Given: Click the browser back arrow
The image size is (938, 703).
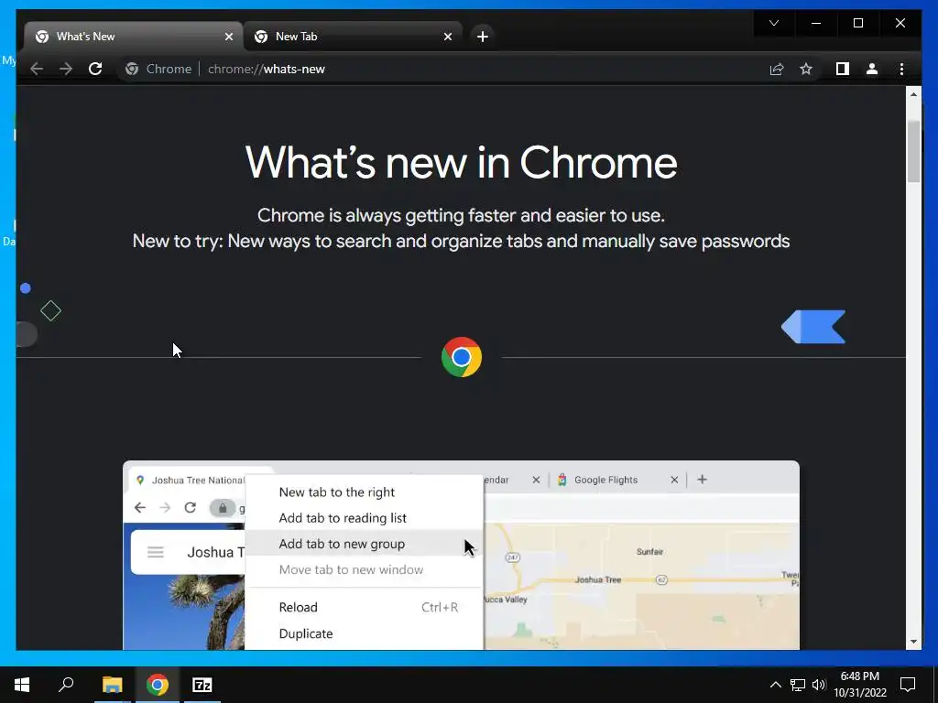Looking at the screenshot, I should pyautogui.click(x=37, y=69).
